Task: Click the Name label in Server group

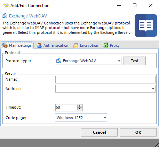Action: (11, 79)
